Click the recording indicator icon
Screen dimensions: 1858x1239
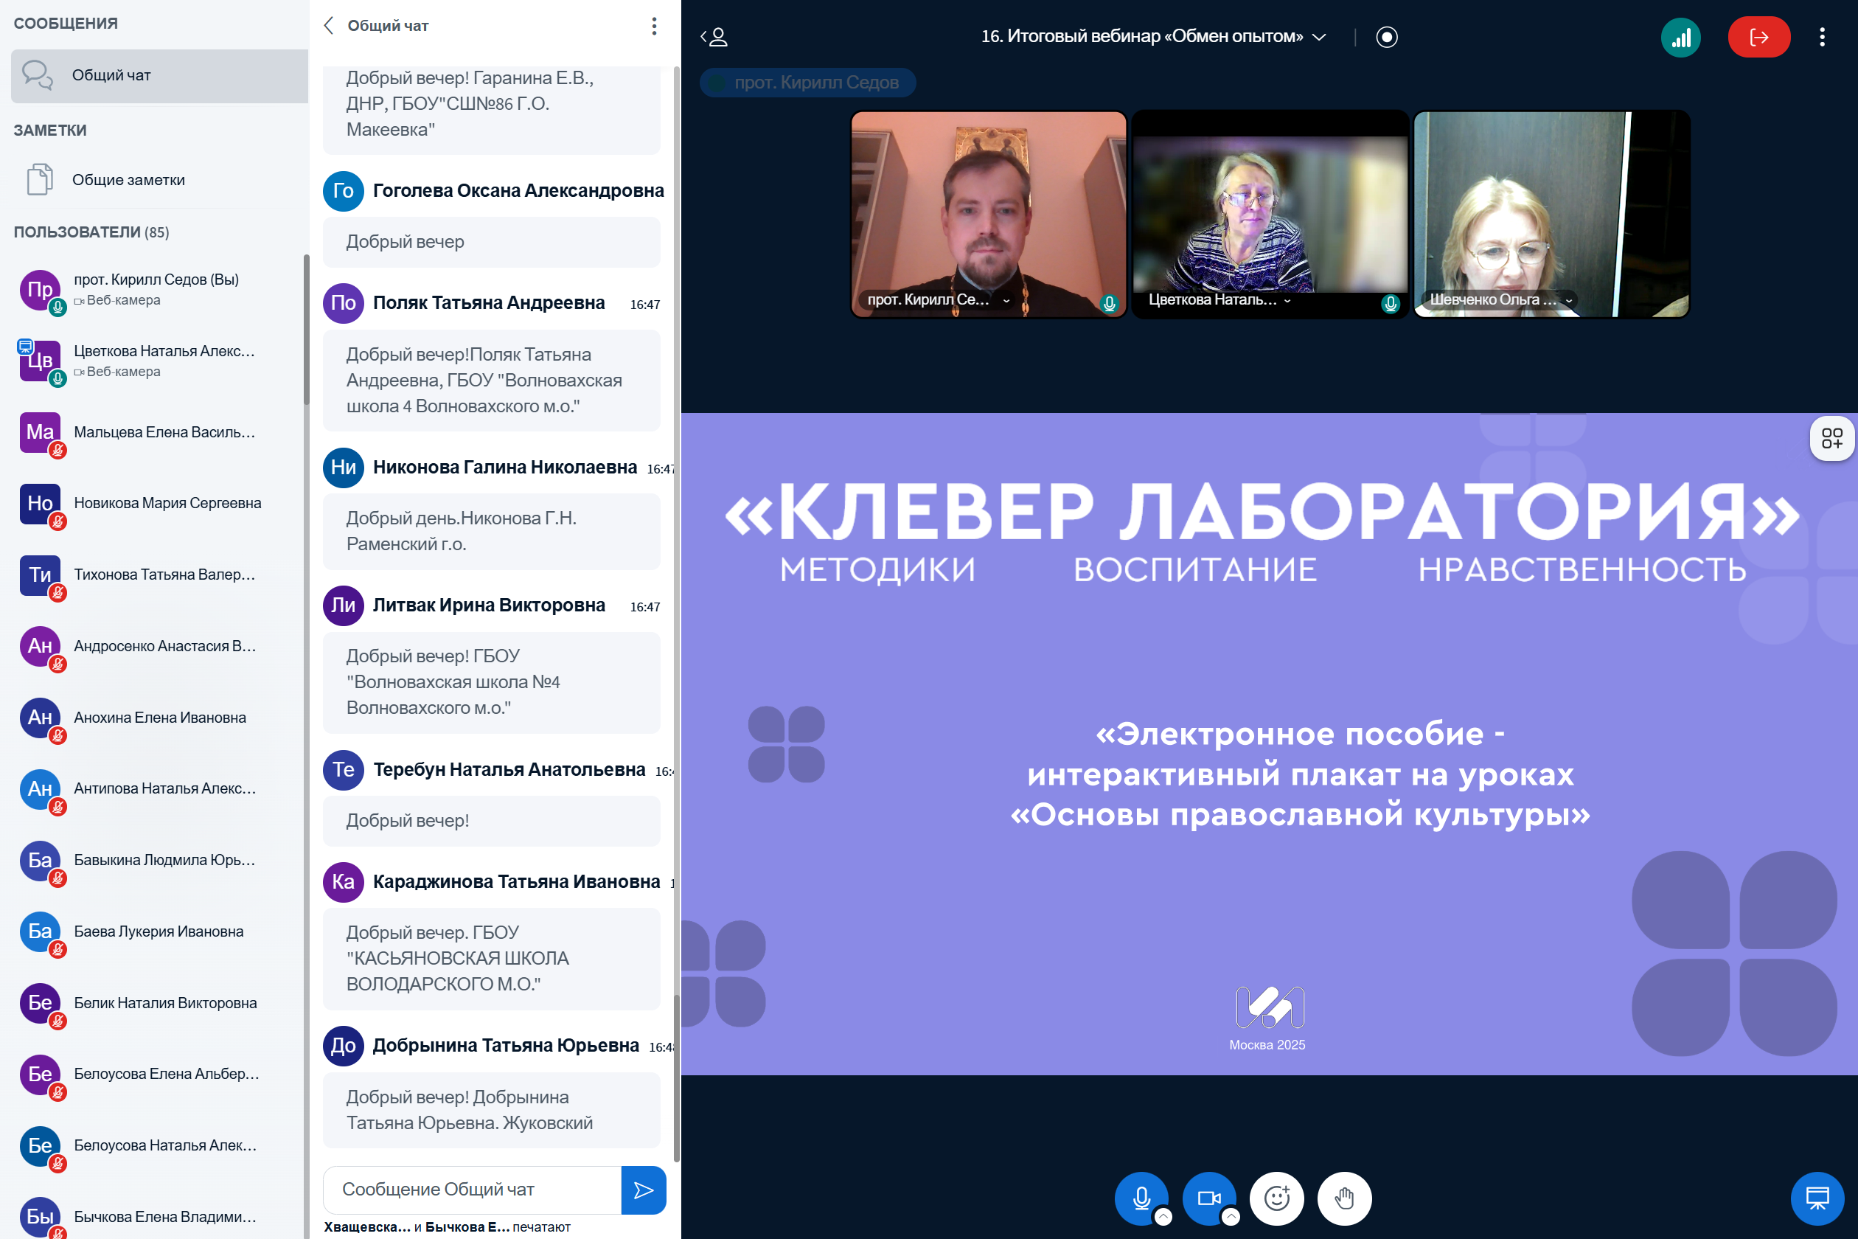(1386, 37)
